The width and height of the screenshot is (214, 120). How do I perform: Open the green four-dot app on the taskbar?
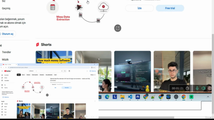pyautogui.click(x=191, y=97)
